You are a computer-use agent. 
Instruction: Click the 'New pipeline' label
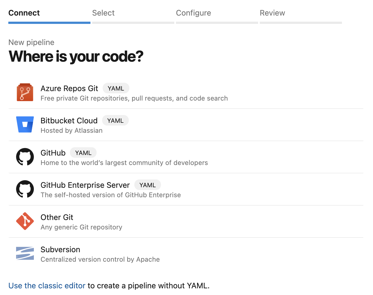(x=31, y=42)
